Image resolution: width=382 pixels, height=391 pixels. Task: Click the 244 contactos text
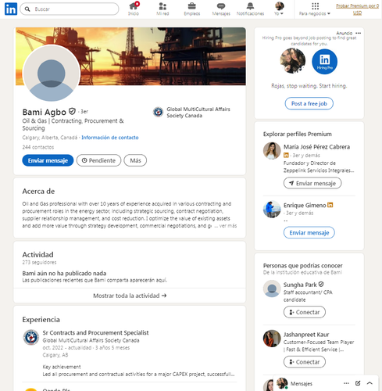click(x=38, y=147)
